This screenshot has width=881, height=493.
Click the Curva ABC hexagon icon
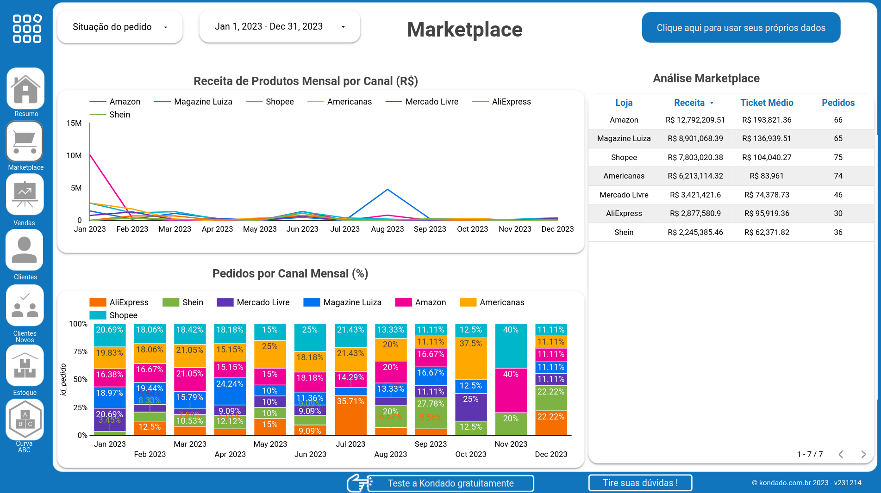click(x=25, y=419)
